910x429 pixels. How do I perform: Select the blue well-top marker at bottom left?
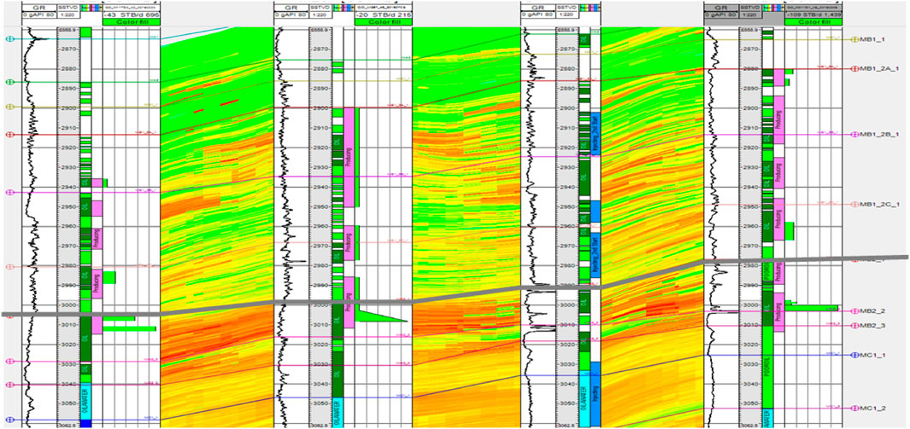click(9, 420)
